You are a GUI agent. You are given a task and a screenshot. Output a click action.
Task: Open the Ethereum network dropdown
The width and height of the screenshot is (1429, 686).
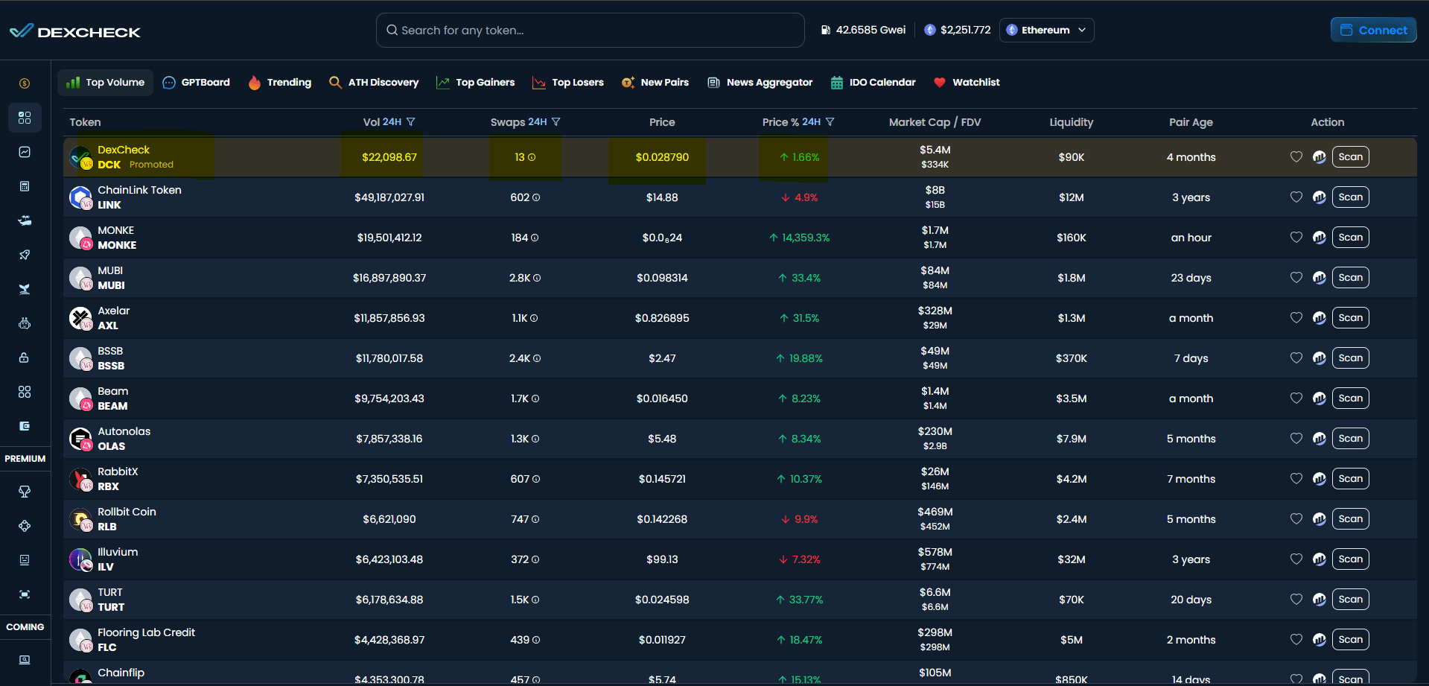click(x=1046, y=31)
